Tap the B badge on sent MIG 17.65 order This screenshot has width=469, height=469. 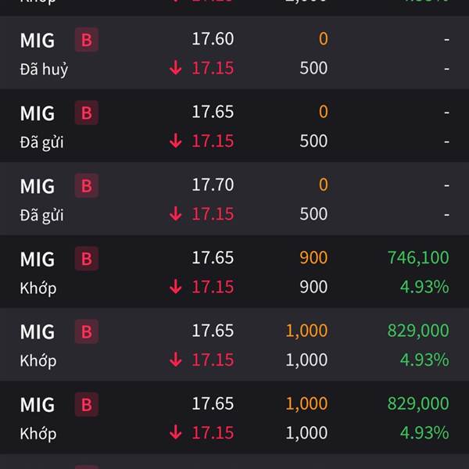click(87, 113)
